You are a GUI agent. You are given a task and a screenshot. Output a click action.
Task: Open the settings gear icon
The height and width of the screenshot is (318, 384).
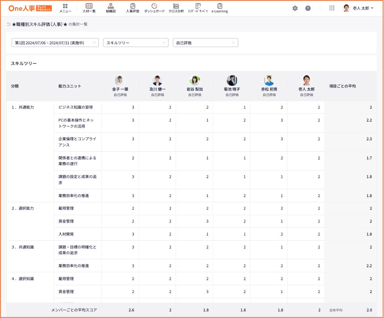click(295, 8)
